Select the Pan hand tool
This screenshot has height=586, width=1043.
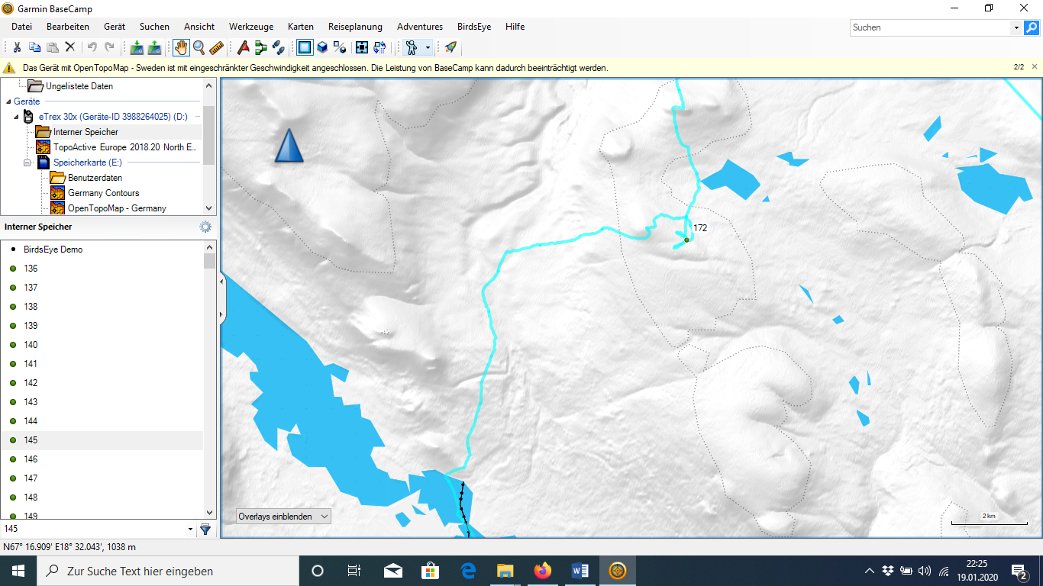coord(181,47)
